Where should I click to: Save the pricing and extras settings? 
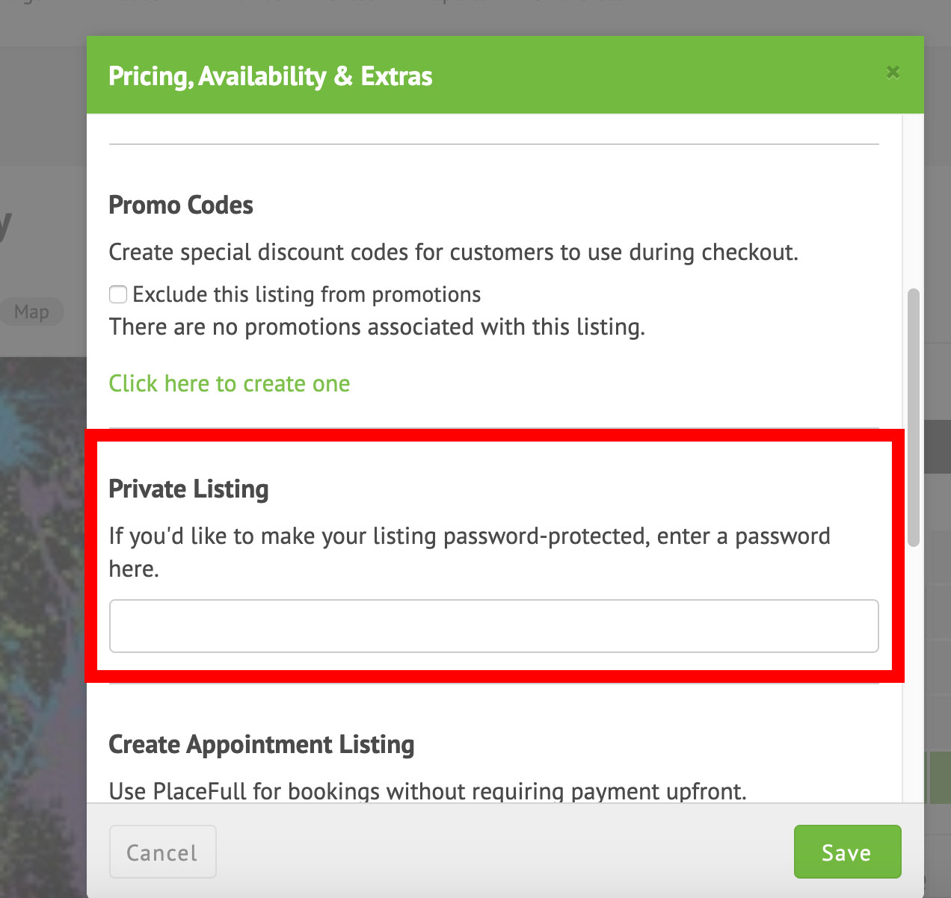[x=847, y=852]
